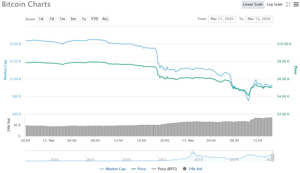The height and width of the screenshot is (173, 300).
Task: Click the $6.00 K price axis label
Action: pyautogui.click(x=283, y=79)
